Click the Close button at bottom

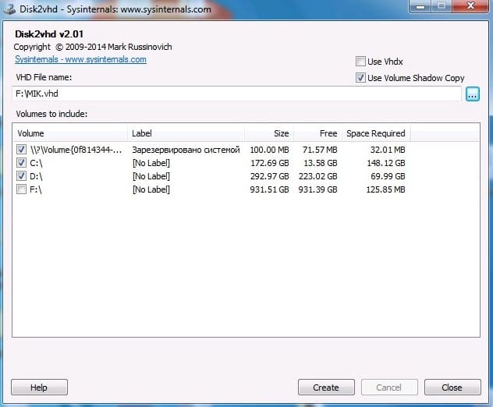452,388
